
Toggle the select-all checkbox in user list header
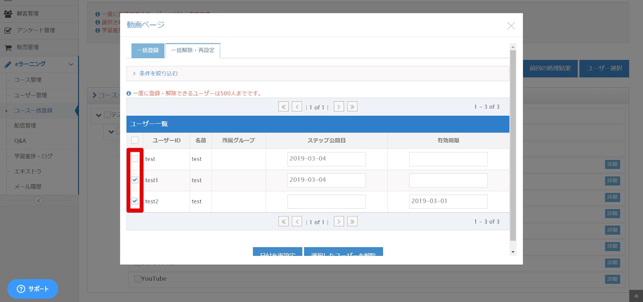pyautogui.click(x=135, y=140)
